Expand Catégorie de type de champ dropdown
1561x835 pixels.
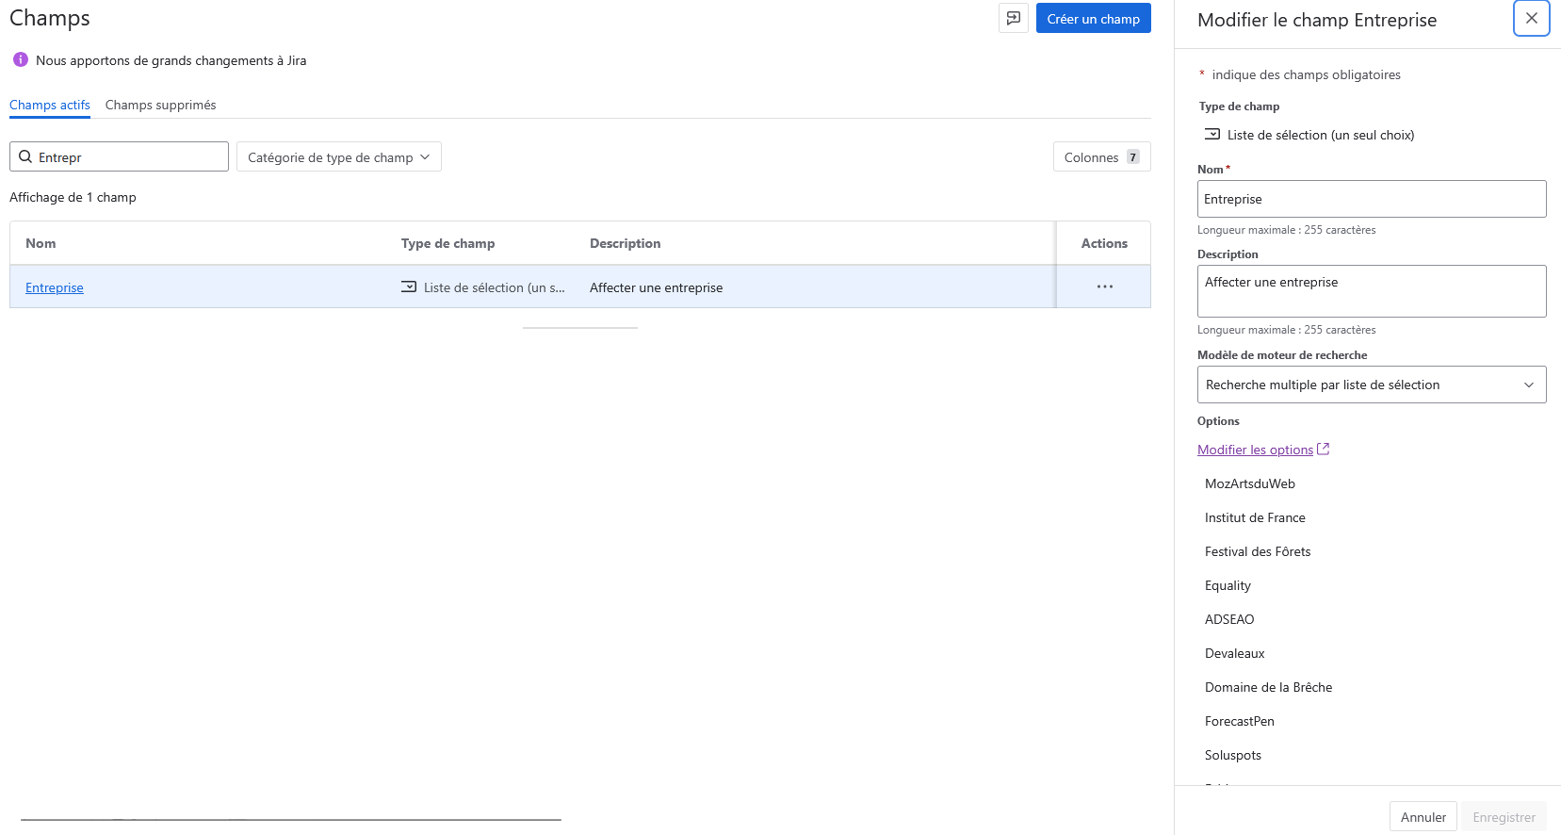tap(338, 157)
